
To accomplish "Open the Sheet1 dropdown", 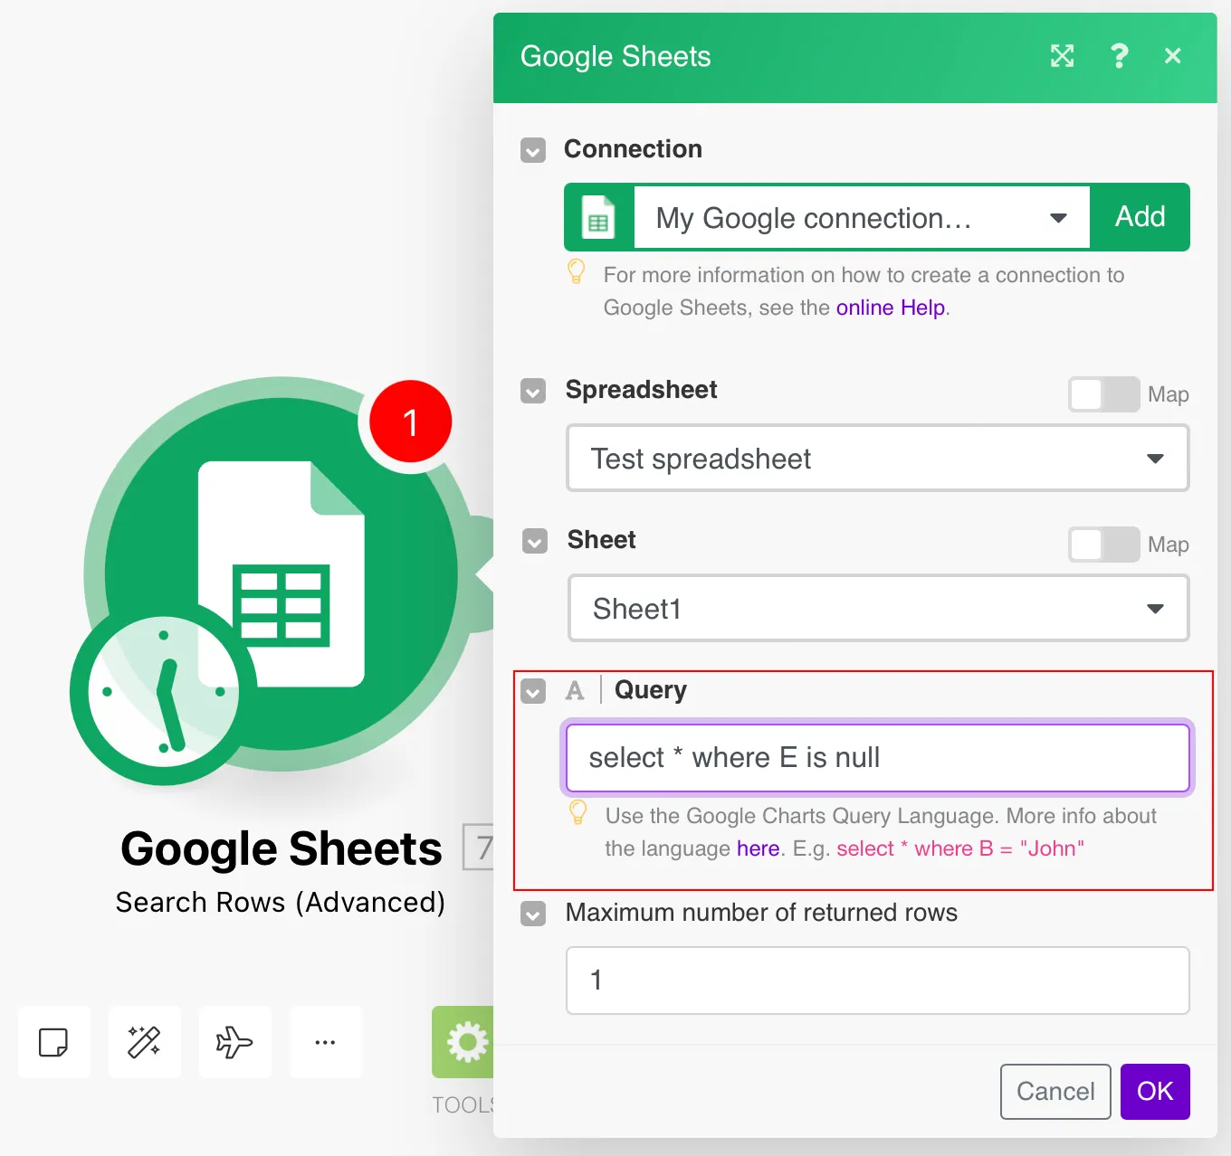I will (879, 609).
